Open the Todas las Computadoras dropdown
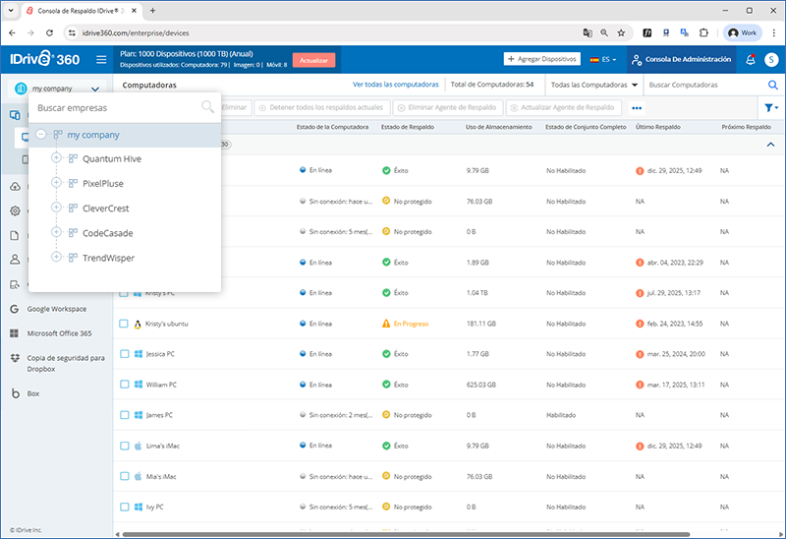Screen dimensions: 786x539 click(x=594, y=85)
